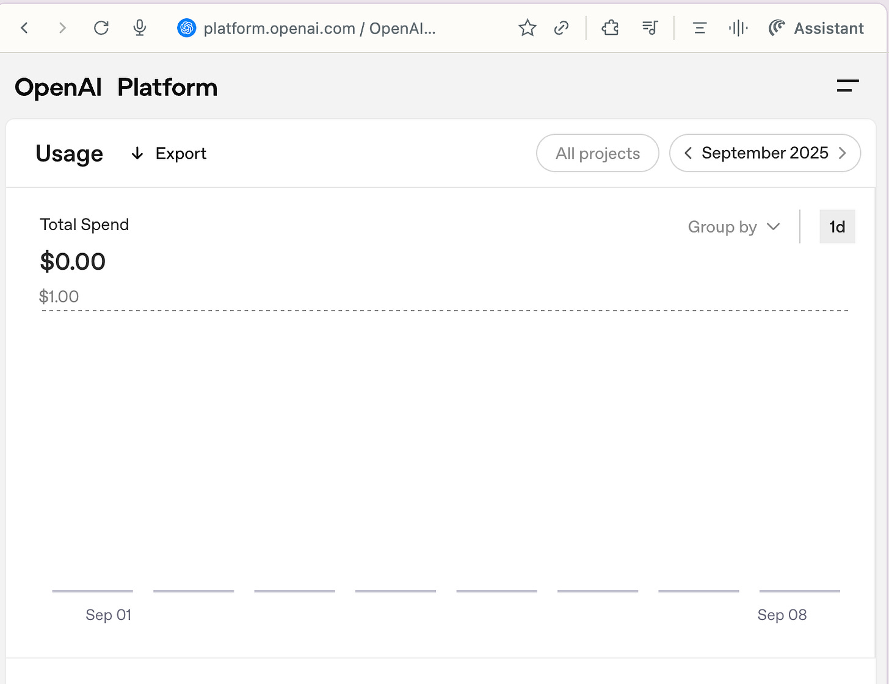Click the $0.00 total spend value
This screenshot has width=889, height=684.
point(73,262)
